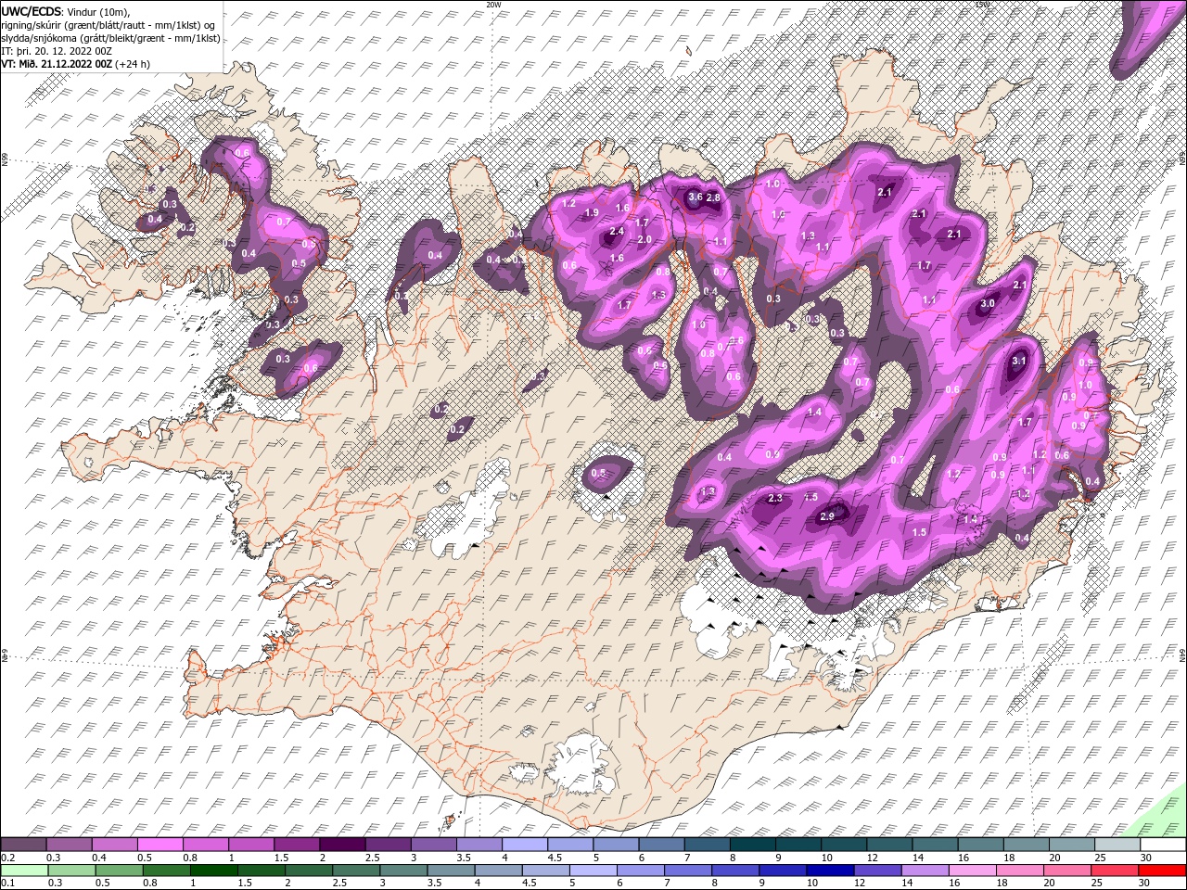Click the light pink swatch above the lower 16 label
This screenshot has height=890, width=1187.
973,871
